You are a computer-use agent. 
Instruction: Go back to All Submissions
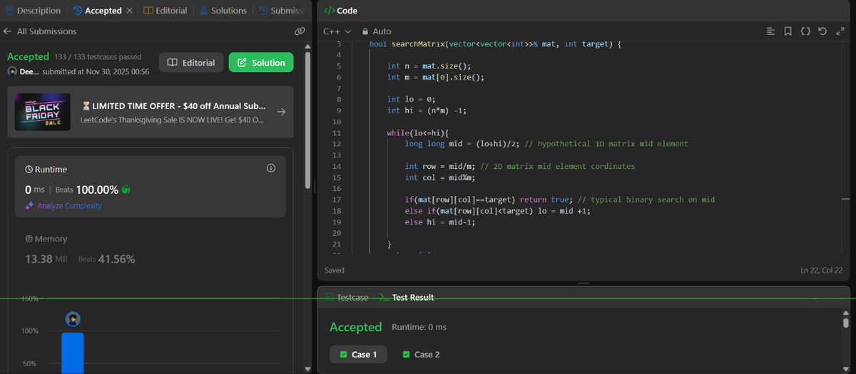(40, 31)
